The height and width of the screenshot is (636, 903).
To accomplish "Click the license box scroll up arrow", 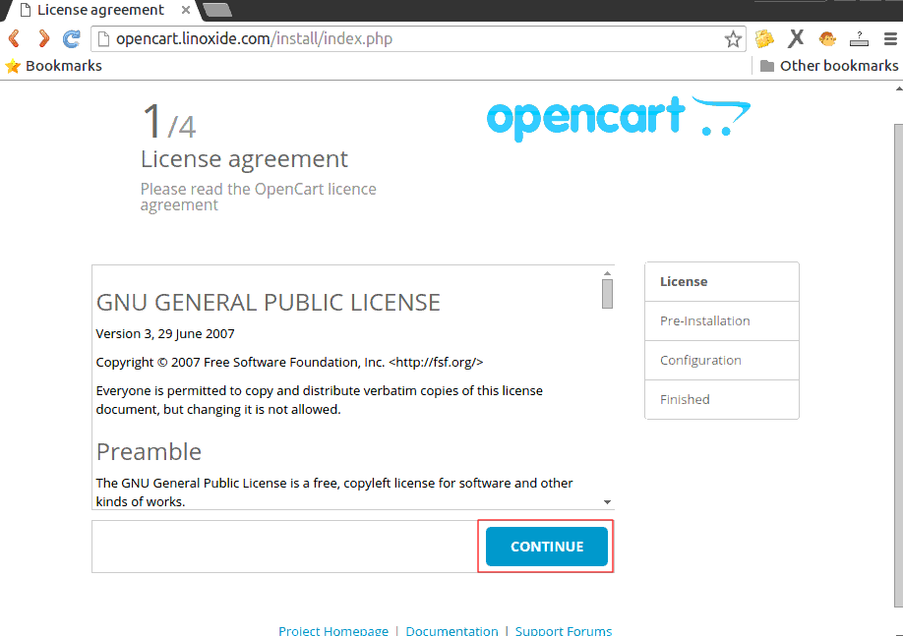I will [x=607, y=273].
